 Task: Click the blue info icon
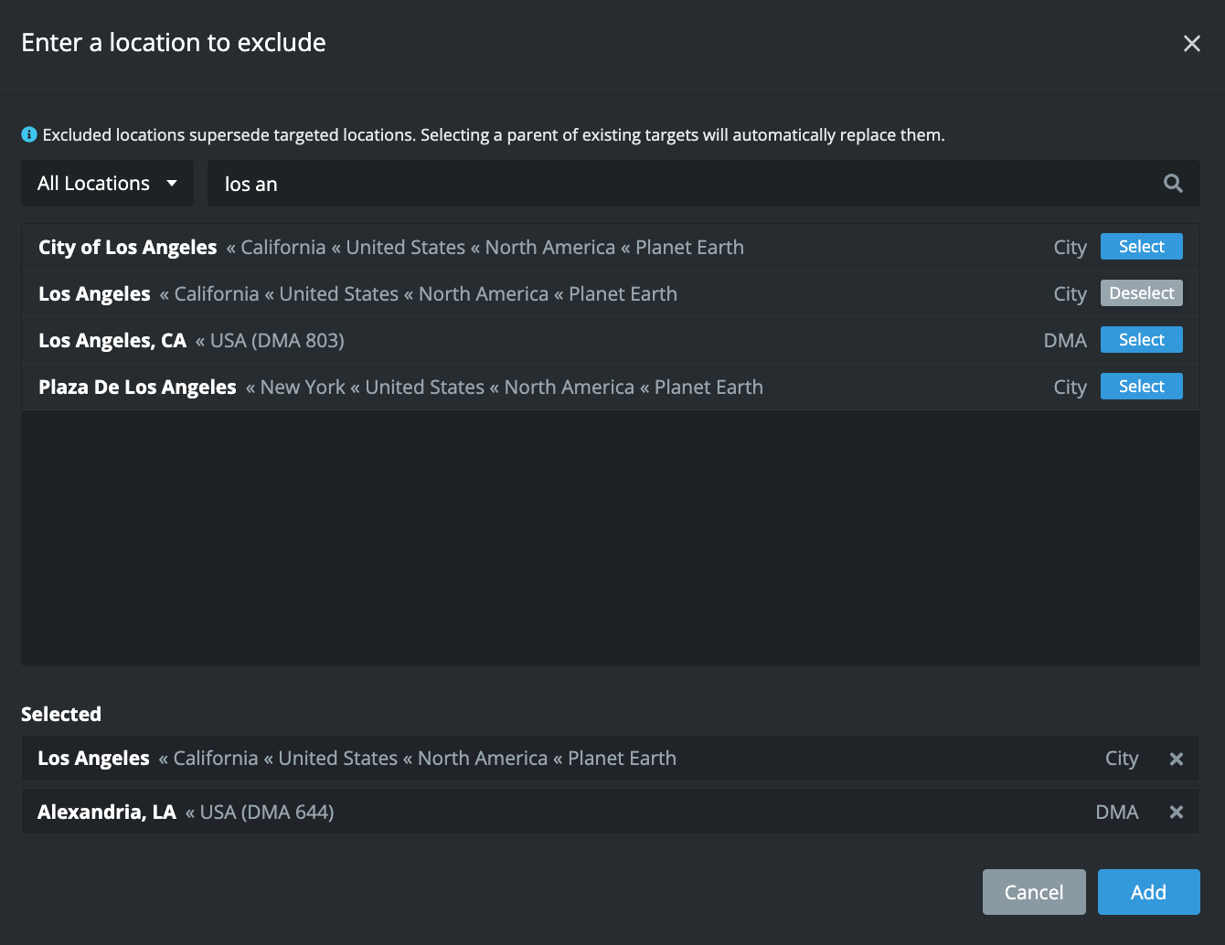(29, 134)
